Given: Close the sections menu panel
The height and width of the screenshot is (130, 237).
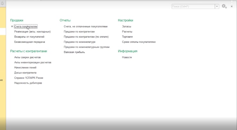Looking at the screenshot, I should pyautogui.click(x=232, y=6).
